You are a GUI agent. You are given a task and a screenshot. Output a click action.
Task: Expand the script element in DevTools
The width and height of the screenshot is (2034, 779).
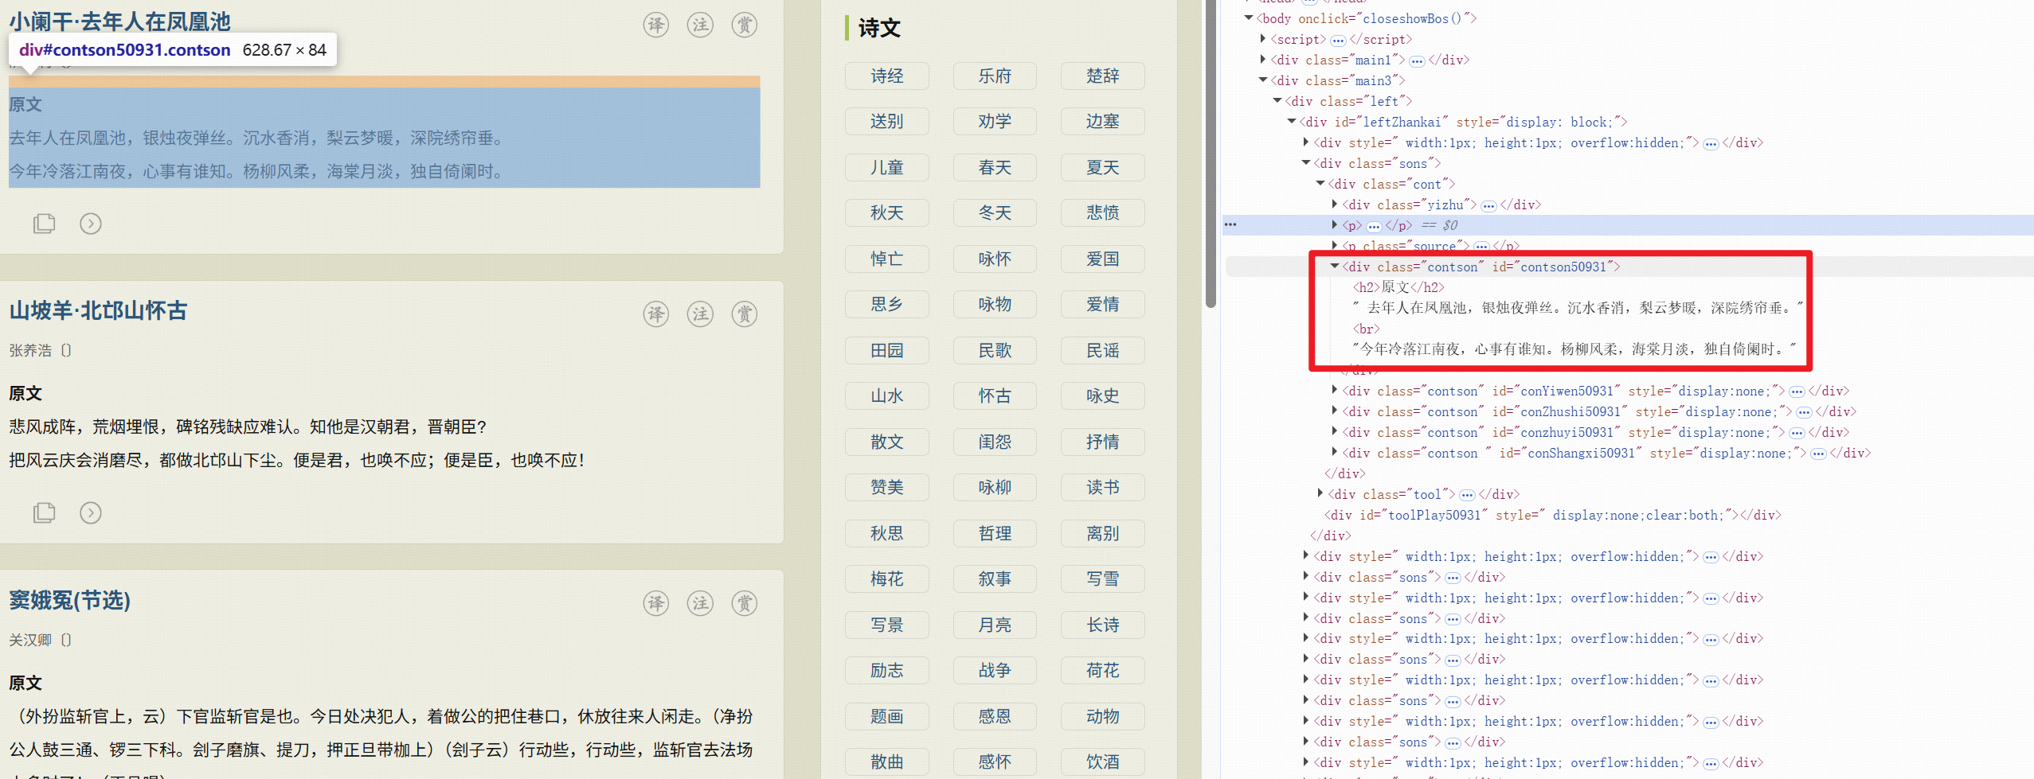click(1263, 38)
